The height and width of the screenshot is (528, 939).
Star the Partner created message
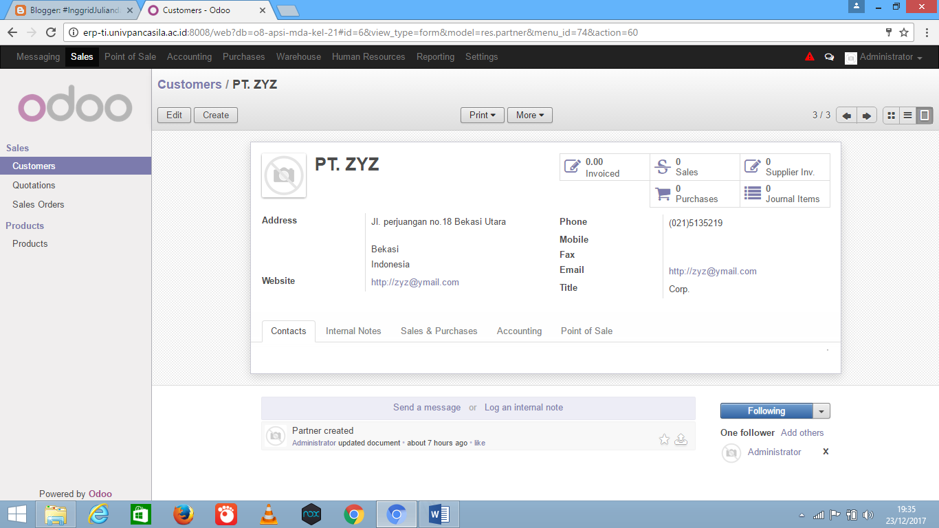(x=664, y=439)
